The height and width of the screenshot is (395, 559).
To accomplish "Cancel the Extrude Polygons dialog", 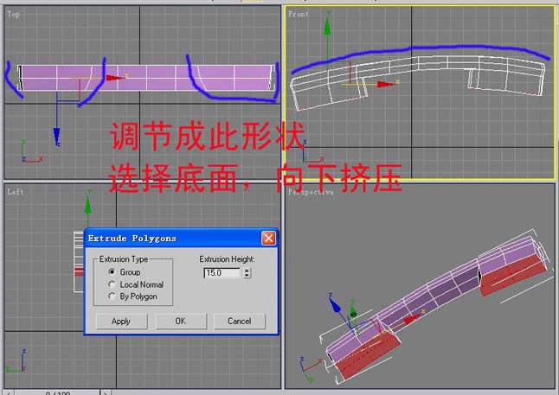I will pos(239,322).
